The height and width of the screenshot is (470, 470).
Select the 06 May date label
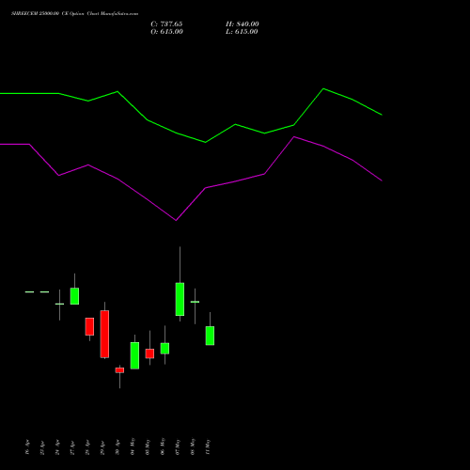pos(163,446)
